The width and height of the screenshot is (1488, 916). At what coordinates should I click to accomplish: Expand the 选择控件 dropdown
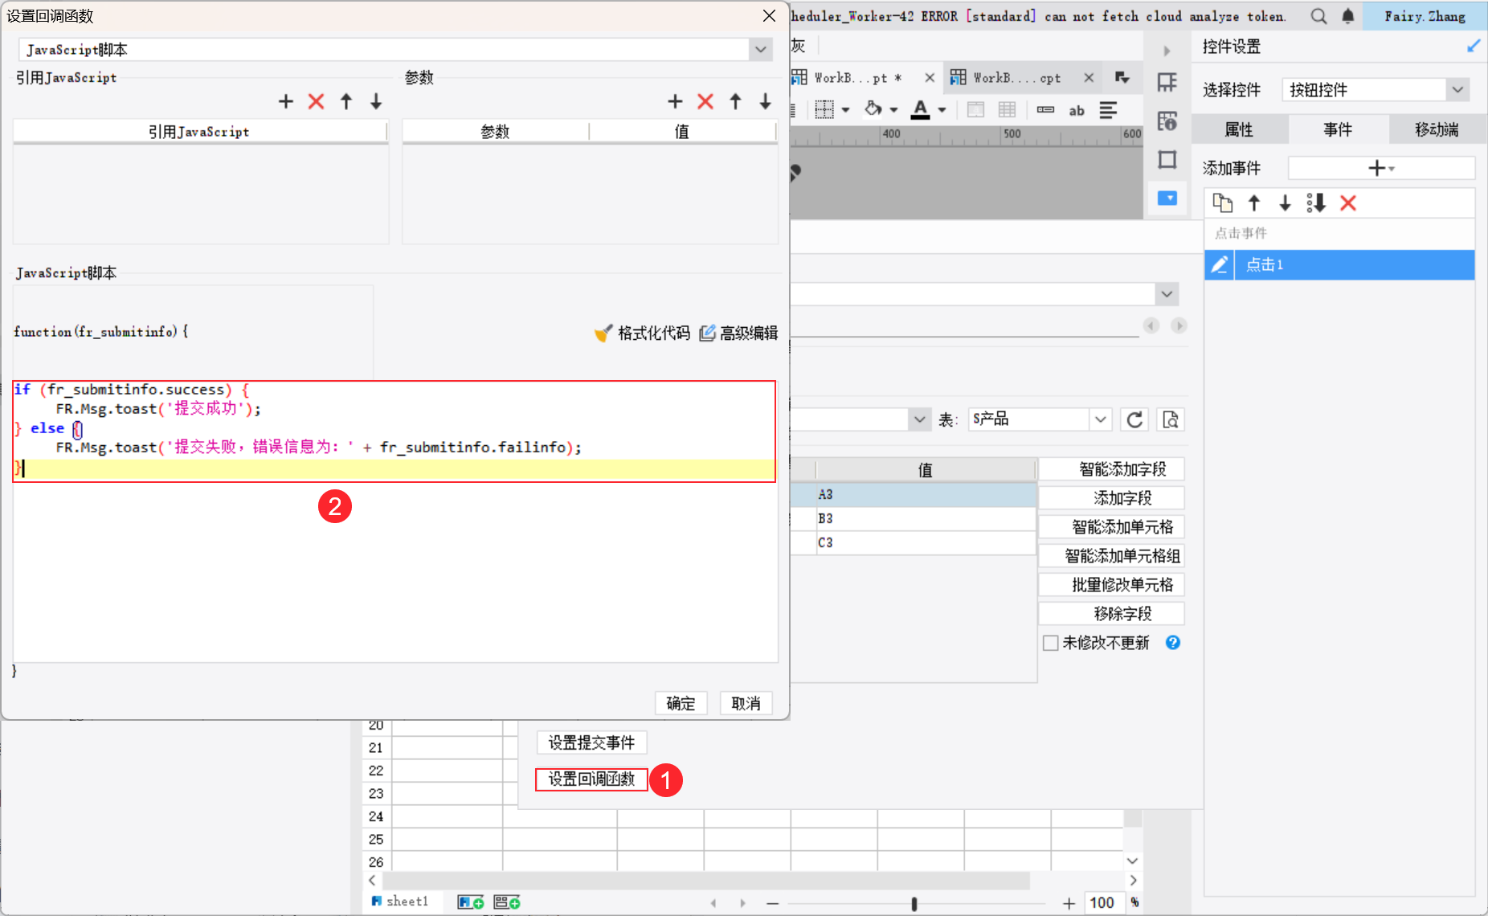coord(1457,90)
